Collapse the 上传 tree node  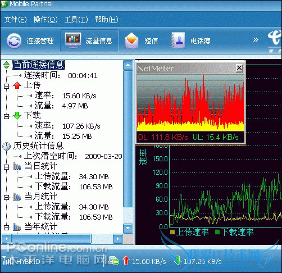point(7,86)
